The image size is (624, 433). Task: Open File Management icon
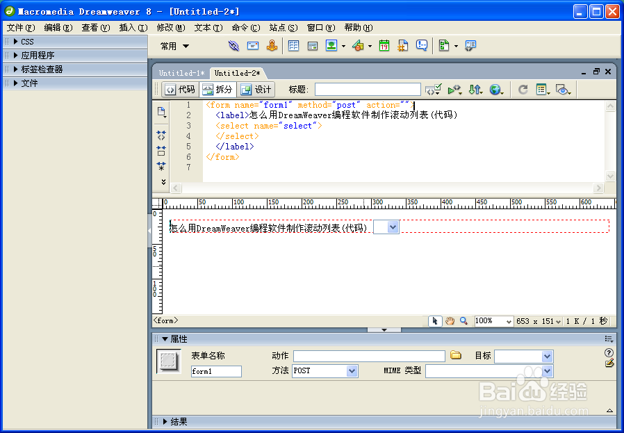tap(475, 90)
